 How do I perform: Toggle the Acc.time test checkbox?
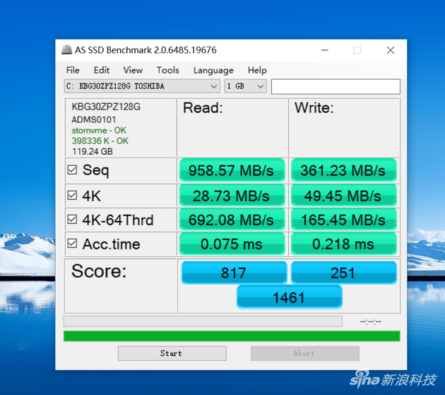(x=72, y=243)
